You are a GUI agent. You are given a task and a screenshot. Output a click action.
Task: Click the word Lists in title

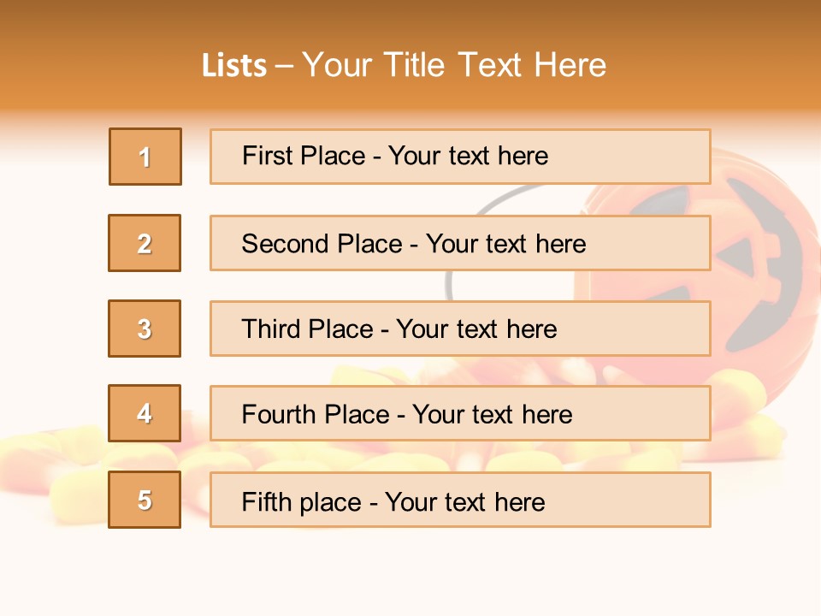(x=234, y=66)
